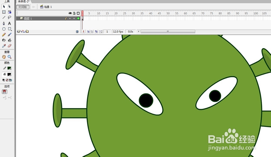Toggle show/hide all layers eye icon

click(x=70, y=13)
